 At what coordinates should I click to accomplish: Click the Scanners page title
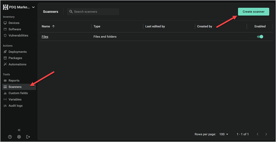50,12
